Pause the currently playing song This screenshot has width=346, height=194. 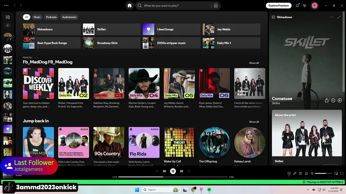tap(173, 171)
